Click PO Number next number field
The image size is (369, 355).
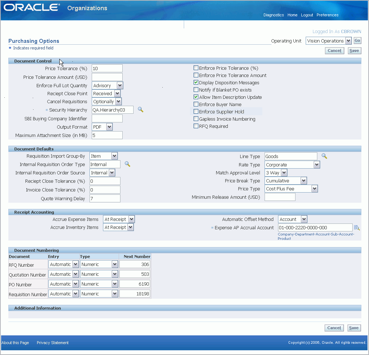click(135, 284)
